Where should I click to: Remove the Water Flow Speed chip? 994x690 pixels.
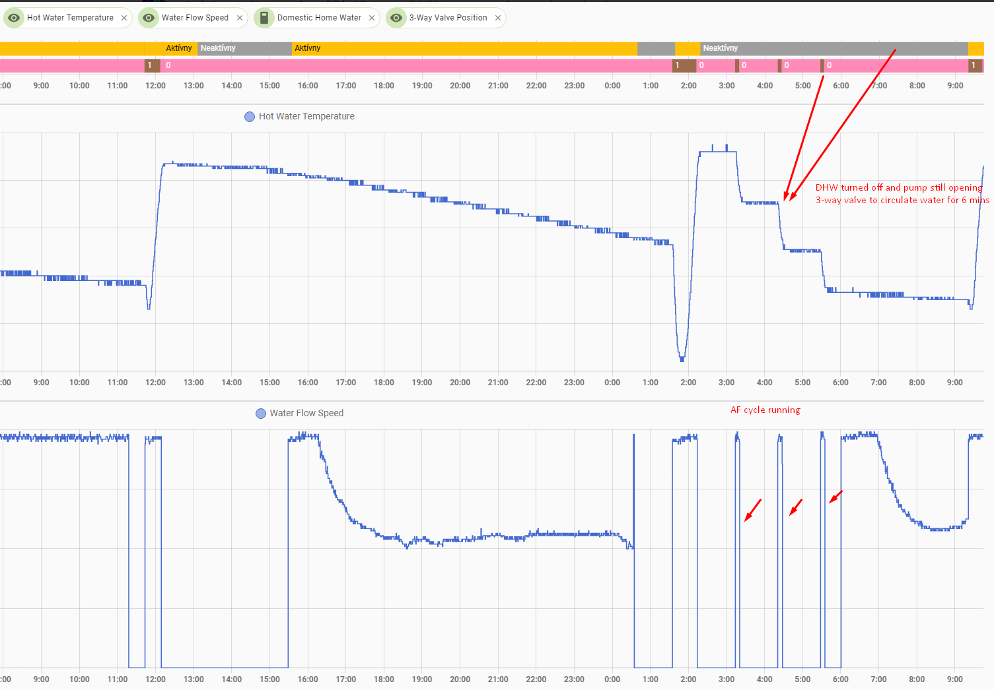tap(240, 18)
